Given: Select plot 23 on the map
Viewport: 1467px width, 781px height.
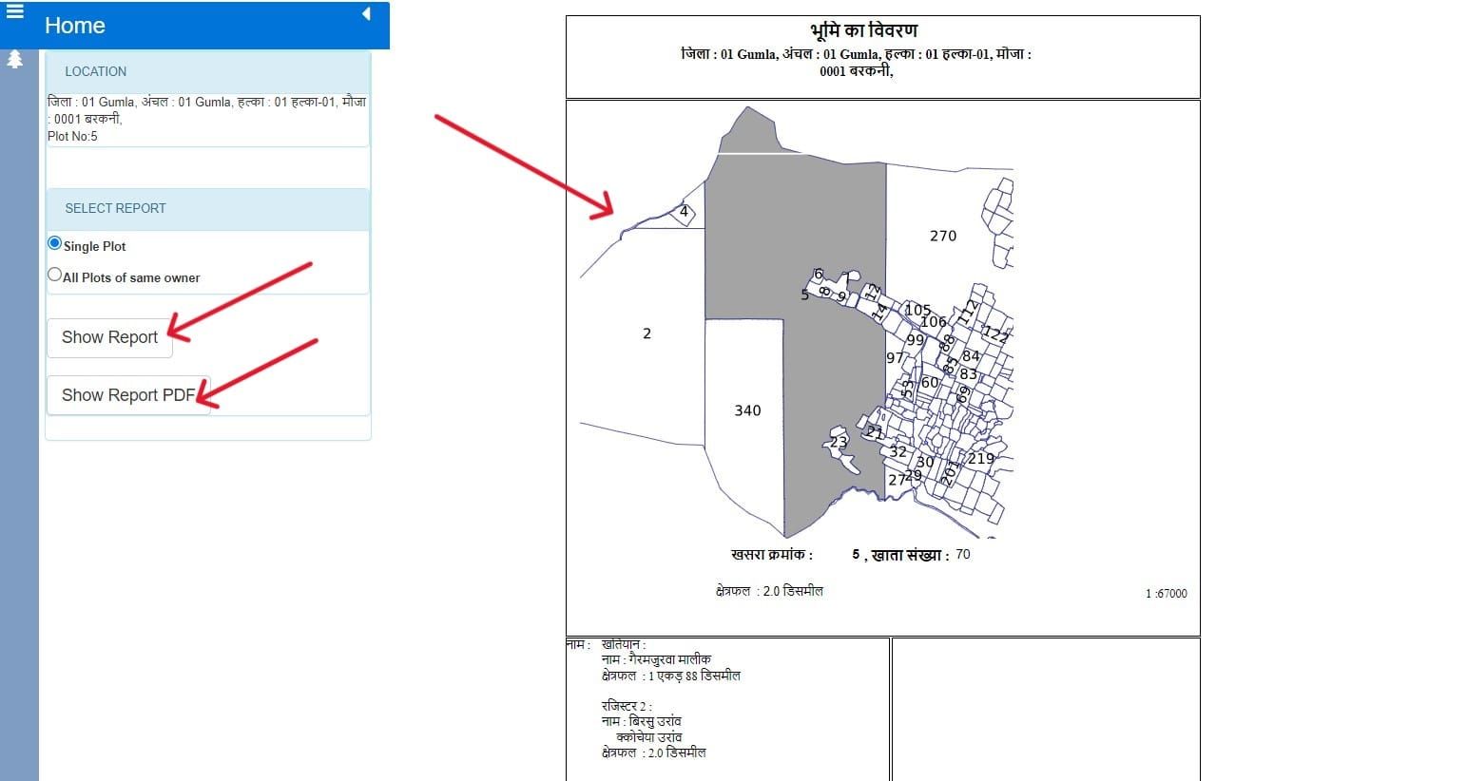Looking at the screenshot, I should [x=838, y=442].
